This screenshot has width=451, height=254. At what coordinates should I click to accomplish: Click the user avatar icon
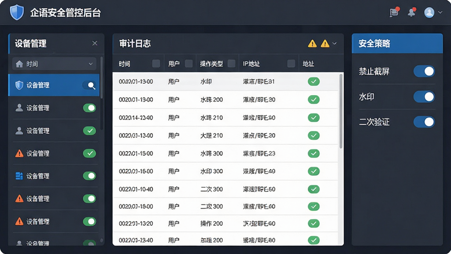click(429, 12)
